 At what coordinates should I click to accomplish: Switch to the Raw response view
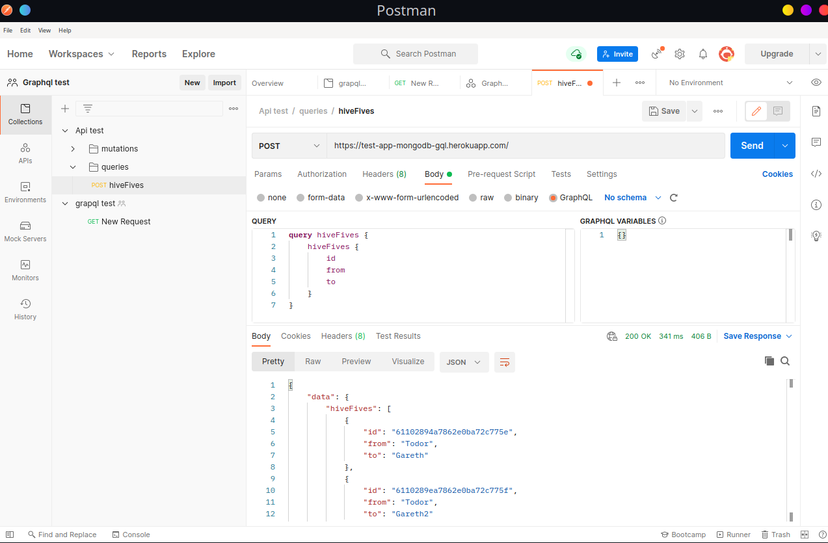[x=313, y=362]
